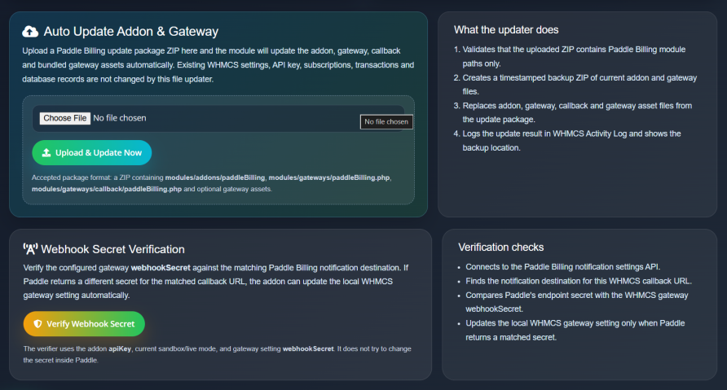Click "Upload a Paddle Billing update package ZIP" description
Image resolution: width=727 pixels, height=390 pixels.
coord(218,65)
